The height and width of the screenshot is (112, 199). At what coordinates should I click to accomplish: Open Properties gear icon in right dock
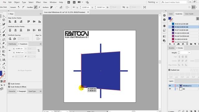(x=164, y=15)
